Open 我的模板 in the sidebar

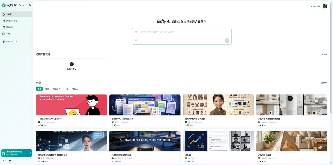click(x=11, y=27)
